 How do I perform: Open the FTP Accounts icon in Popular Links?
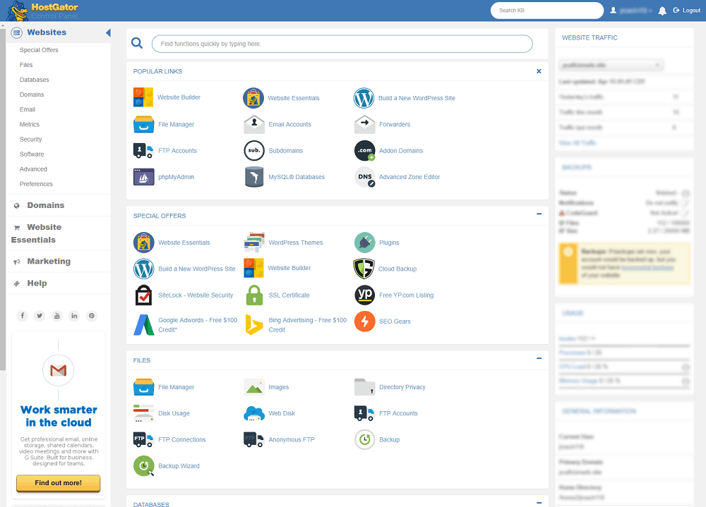143,151
